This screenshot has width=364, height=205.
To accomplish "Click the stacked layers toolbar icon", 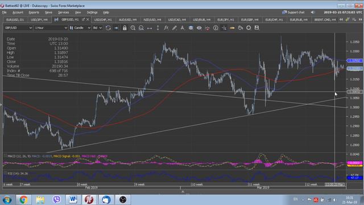I will (191, 28).
